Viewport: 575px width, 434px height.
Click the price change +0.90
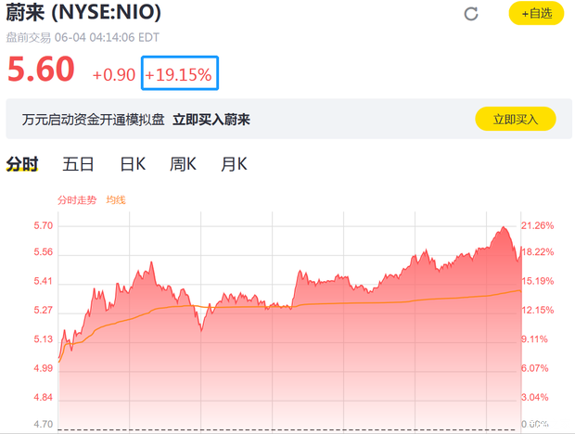(x=114, y=75)
